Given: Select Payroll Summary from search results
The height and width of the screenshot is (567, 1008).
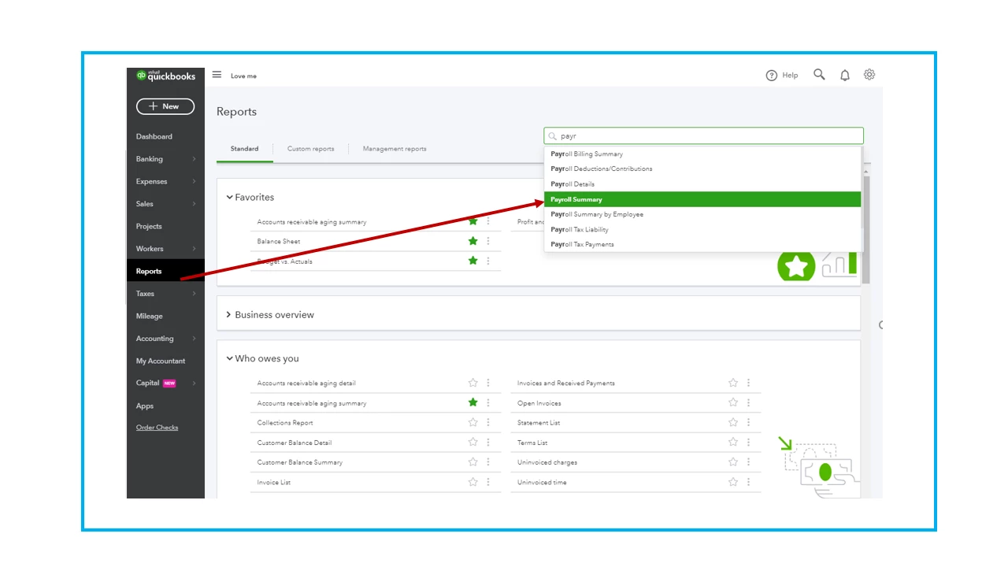Looking at the screenshot, I should (x=702, y=199).
